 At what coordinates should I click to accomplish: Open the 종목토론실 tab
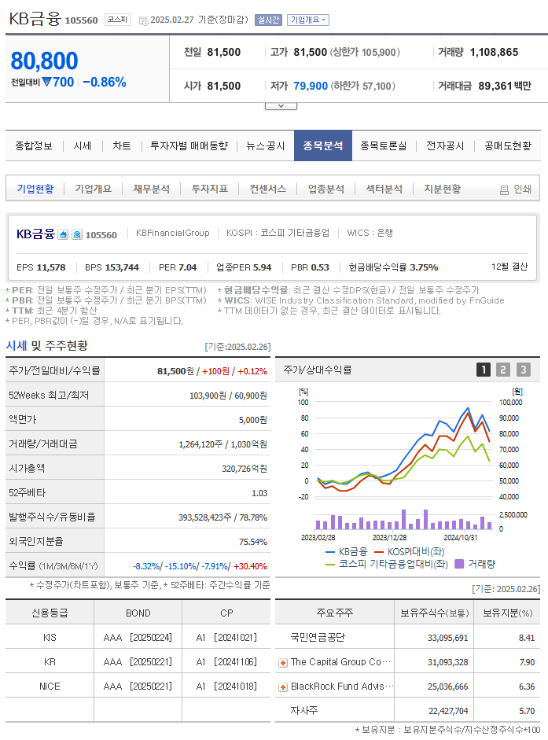[384, 145]
